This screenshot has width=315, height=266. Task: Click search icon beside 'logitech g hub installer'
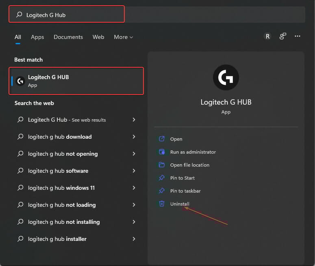pyautogui.click(x=20, y=239)
